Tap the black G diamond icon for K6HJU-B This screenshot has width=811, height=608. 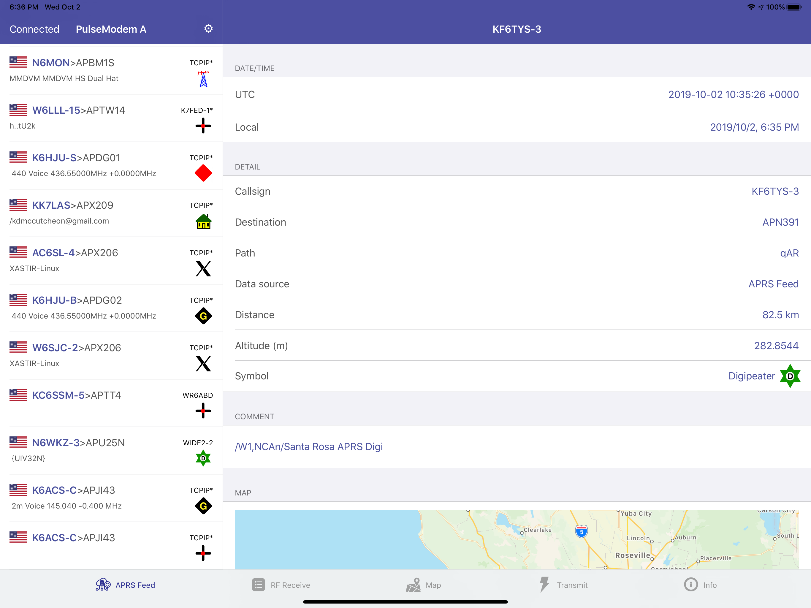point(203,316)
